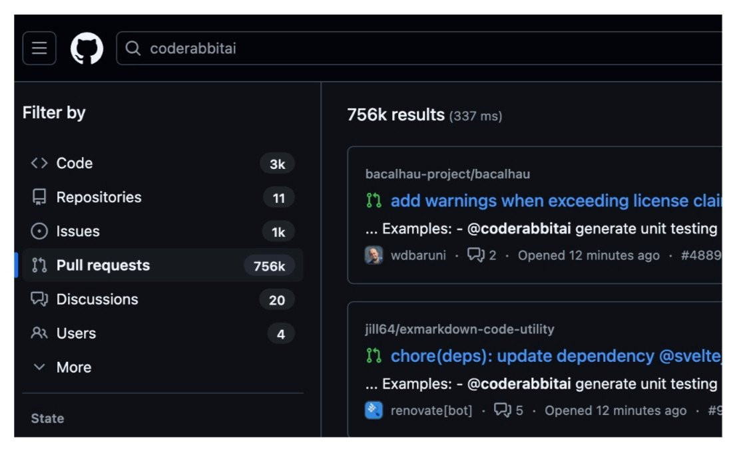Click 'Opened 12 minutes ago' under wdbaruni result
Viewport: 737px width, 453px height.
(589, 255)
